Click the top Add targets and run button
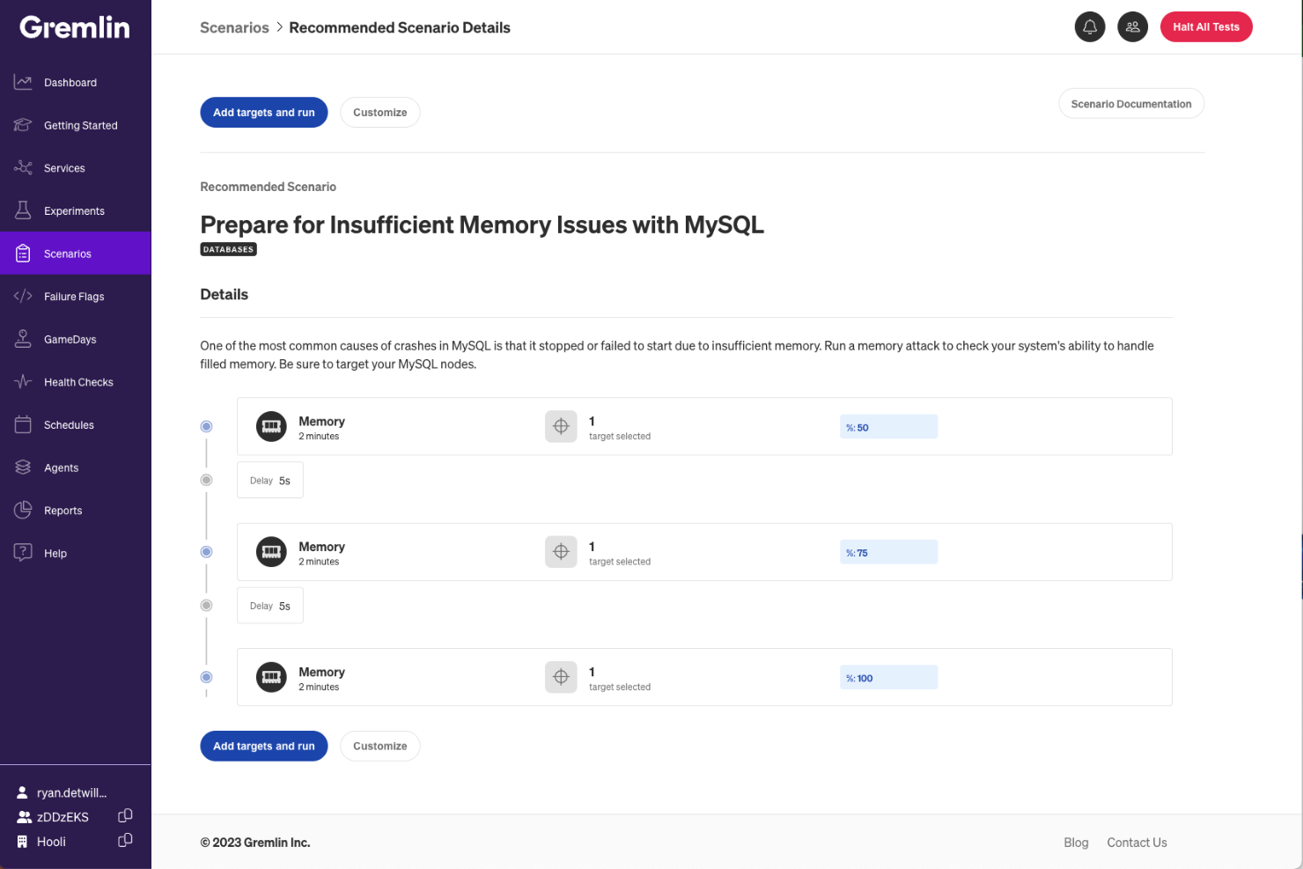Screen dimensions: 1303x869 click(264, 113)
